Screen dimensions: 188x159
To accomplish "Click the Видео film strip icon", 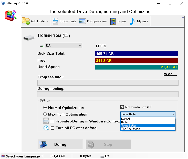I will pos(113,21).
